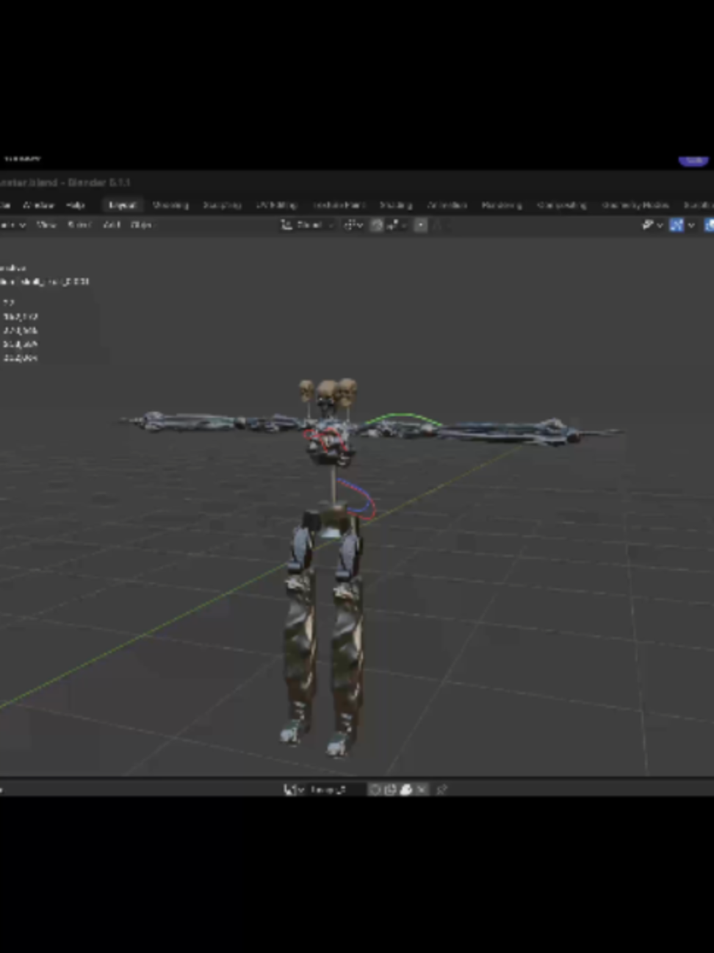Open the Help menu

pos(75,205)
